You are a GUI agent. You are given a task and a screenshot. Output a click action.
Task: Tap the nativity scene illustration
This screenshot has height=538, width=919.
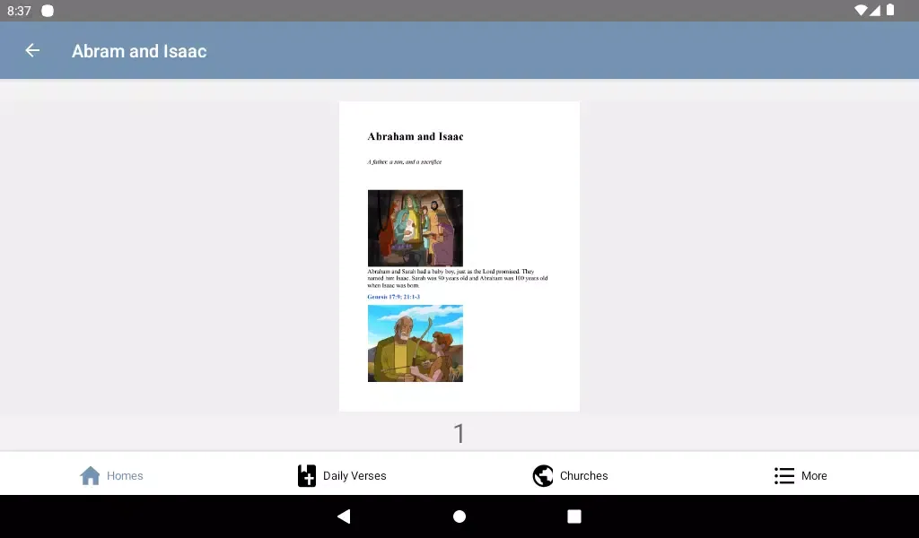(x=415, y=228)
